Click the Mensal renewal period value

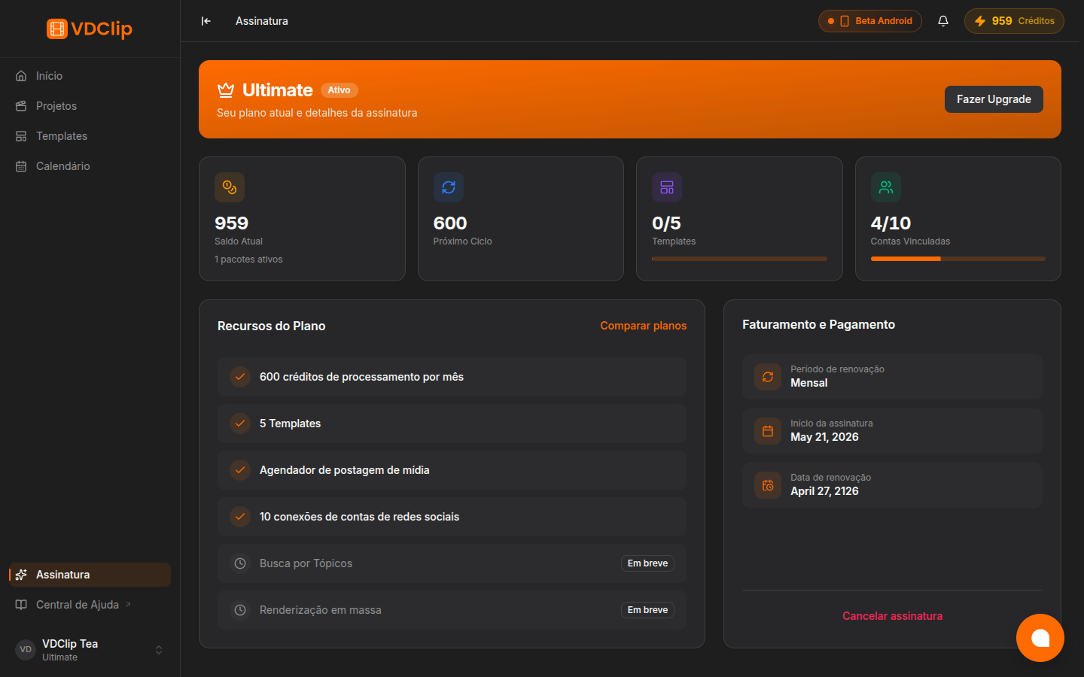809,383
